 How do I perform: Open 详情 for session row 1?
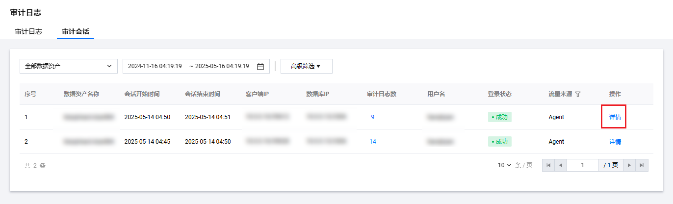[x=615, y=117]
